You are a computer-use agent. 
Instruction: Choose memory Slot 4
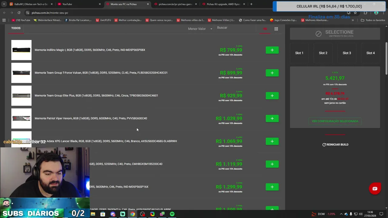[370, 53]
